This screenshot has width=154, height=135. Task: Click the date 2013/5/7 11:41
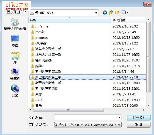[x=124, y=94]
